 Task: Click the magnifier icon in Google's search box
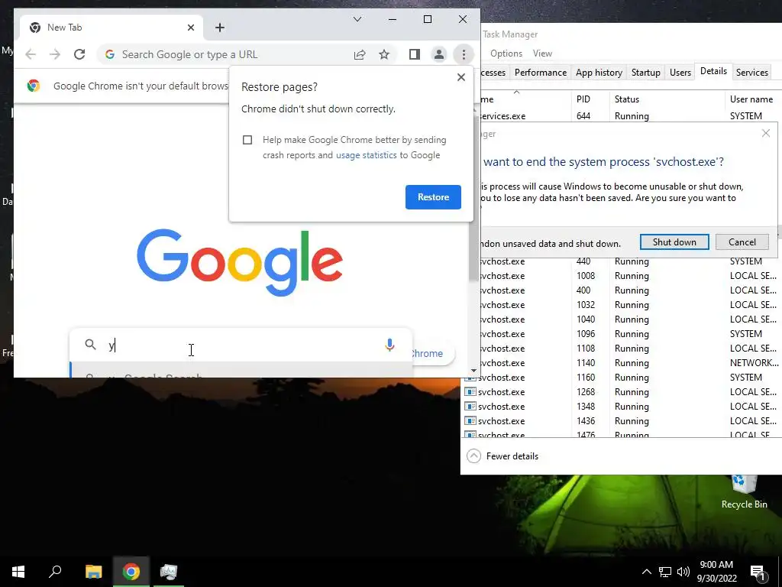[x=90, y=345]
